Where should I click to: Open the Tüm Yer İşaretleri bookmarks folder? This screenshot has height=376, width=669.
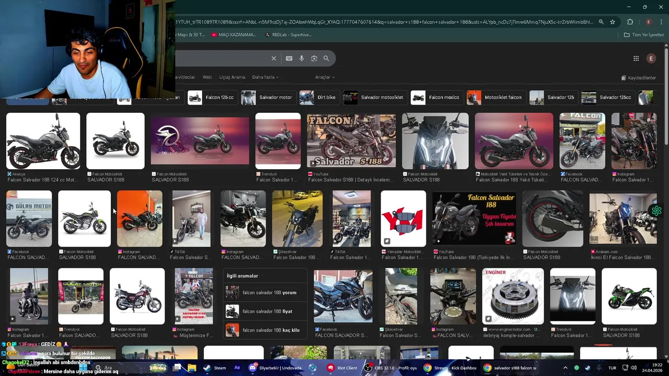[644, 35]
